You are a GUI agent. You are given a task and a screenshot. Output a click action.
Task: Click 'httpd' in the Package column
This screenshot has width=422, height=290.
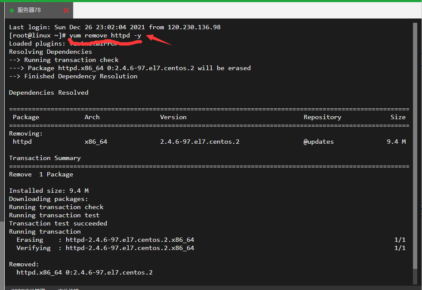pyautogui.click(x=22, y=142)
